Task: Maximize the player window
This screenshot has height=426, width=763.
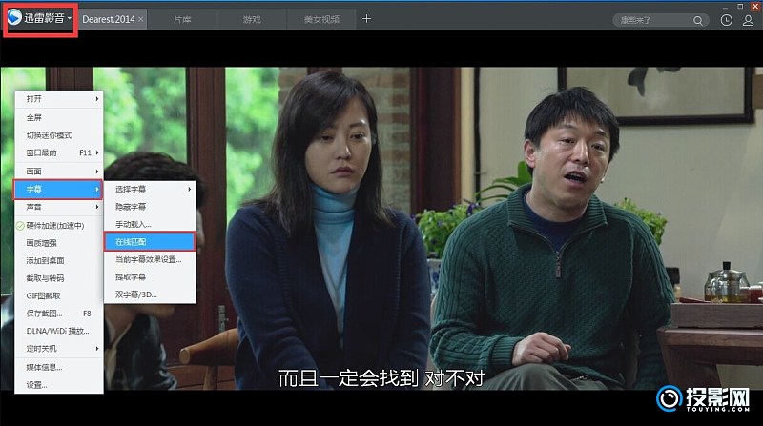Action: click(x=740, y=7)
